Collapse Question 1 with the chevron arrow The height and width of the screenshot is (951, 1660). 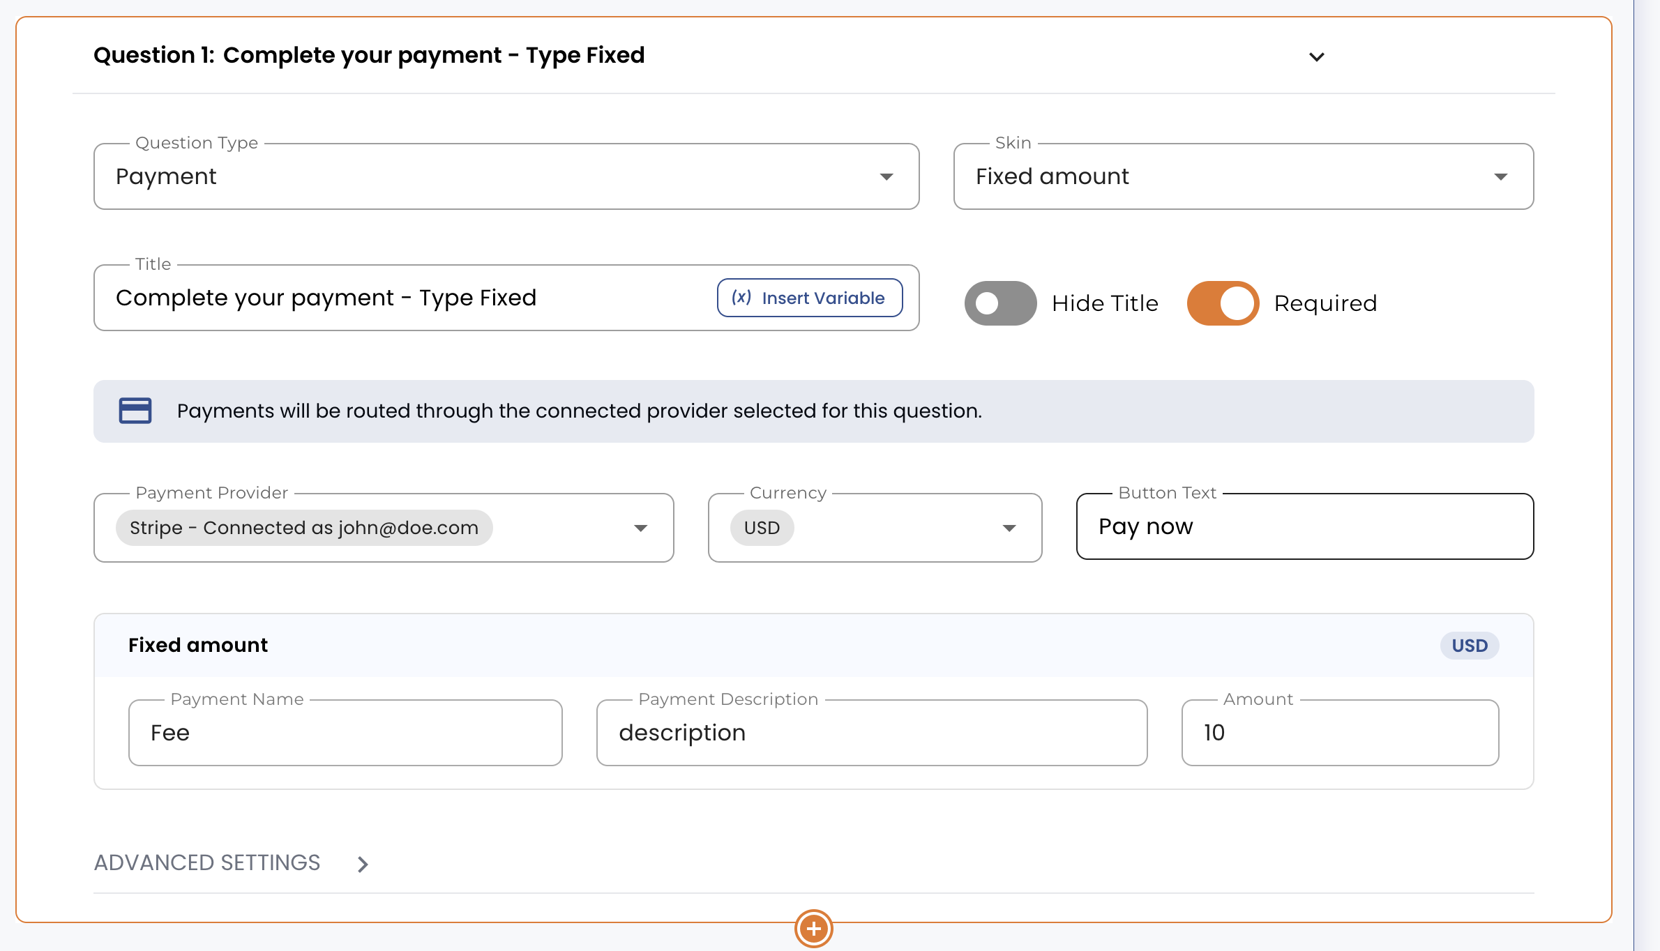[1316, 56]
